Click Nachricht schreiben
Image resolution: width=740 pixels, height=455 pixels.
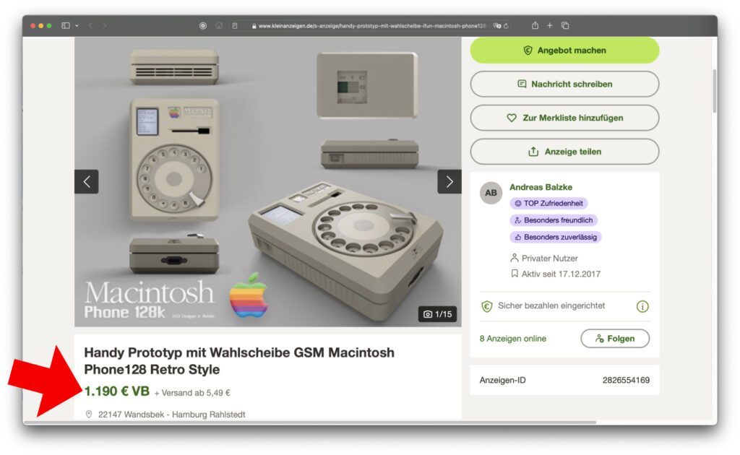click(564, 84)
